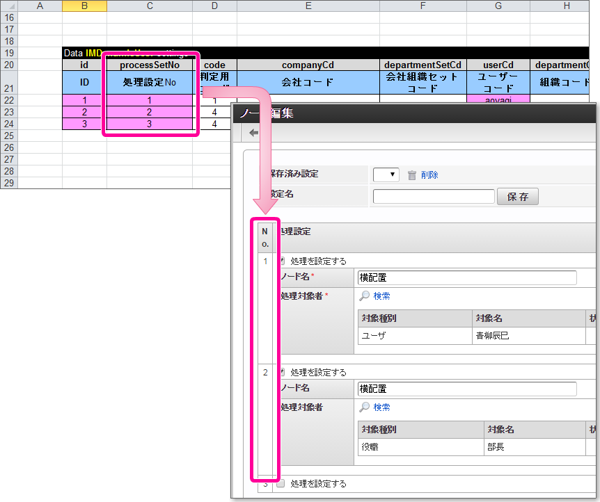The height and width of the screenshot is (502, 600).
Task: Toggle 処理を設定する checkbox for No. 2
Action: click(x=282, y=373)
